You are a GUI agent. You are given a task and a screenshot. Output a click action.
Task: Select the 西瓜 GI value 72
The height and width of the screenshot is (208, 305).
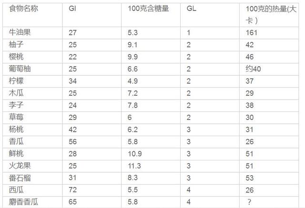[73, 190]
